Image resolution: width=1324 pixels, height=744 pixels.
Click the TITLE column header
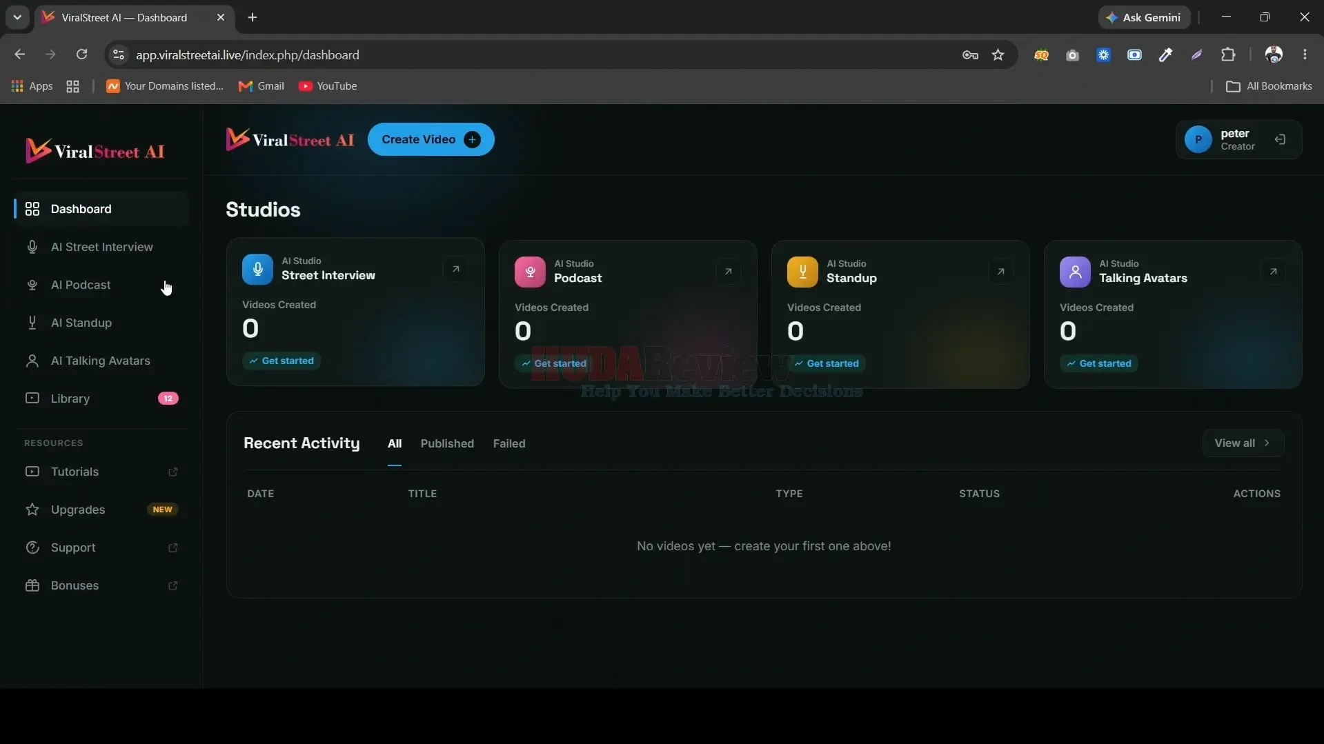pyautogui.click(x=422, y=494)
